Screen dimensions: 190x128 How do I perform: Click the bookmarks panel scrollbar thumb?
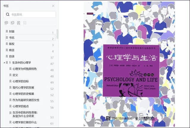[57, 34]
